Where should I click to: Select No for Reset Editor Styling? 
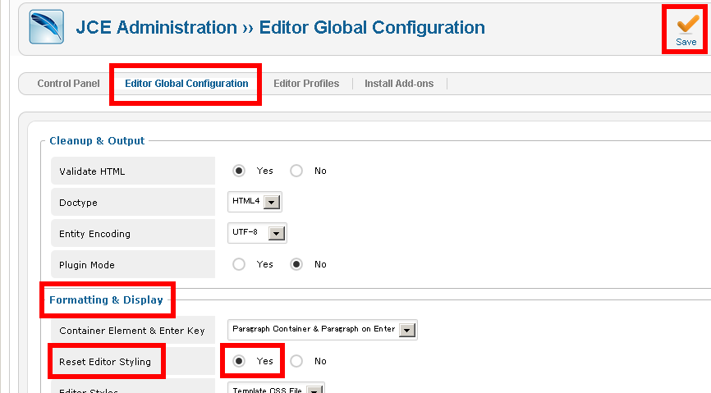296,361
